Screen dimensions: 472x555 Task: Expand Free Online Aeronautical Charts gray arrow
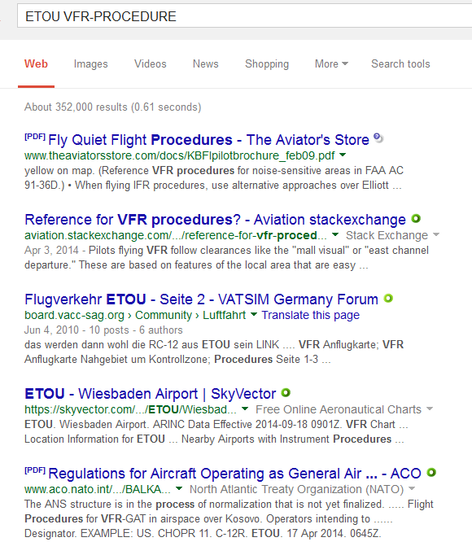pos(430,409)
